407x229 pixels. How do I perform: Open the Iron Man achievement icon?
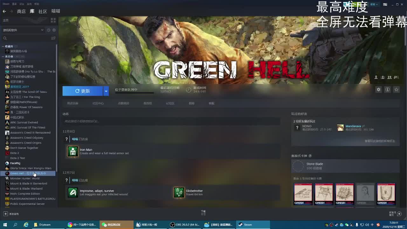click(x=73, y=151)
